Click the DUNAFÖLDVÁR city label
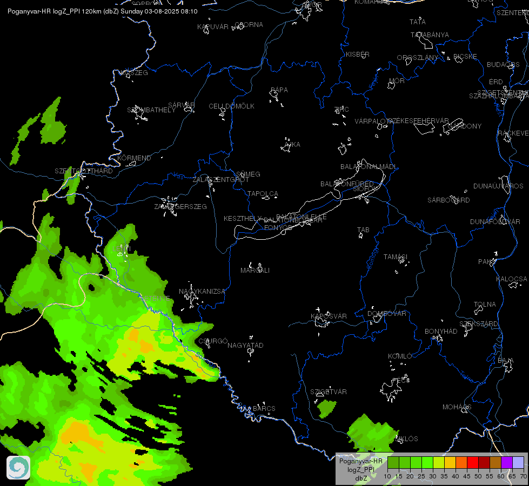 [495, 222]
